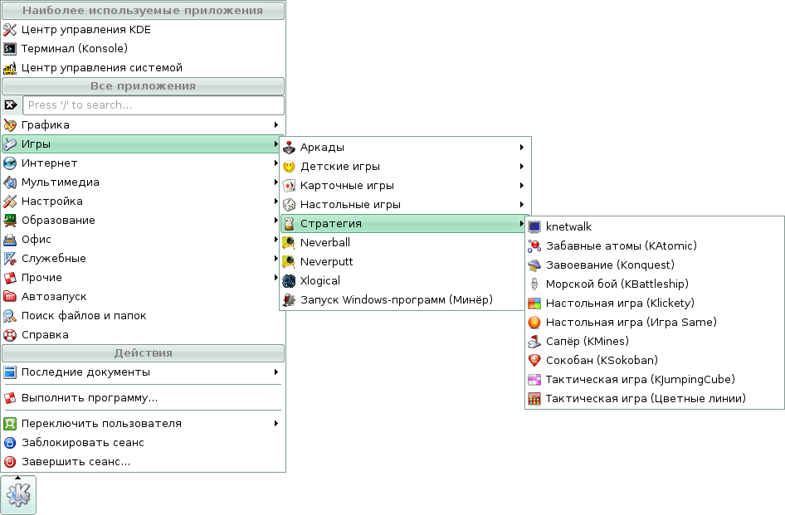The width and height of the screenshot is (785, 515).
Task: Choose Выполнить программу... action
Action: click(90, 398)
